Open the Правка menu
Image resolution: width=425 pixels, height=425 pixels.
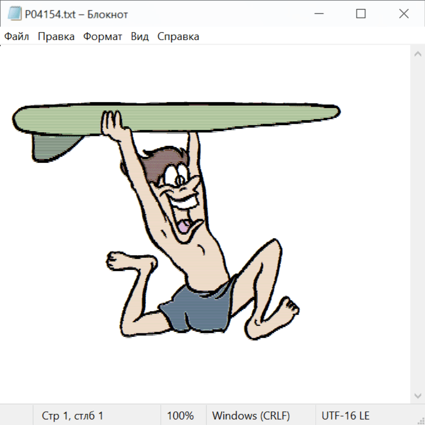(x=56, y=37)
